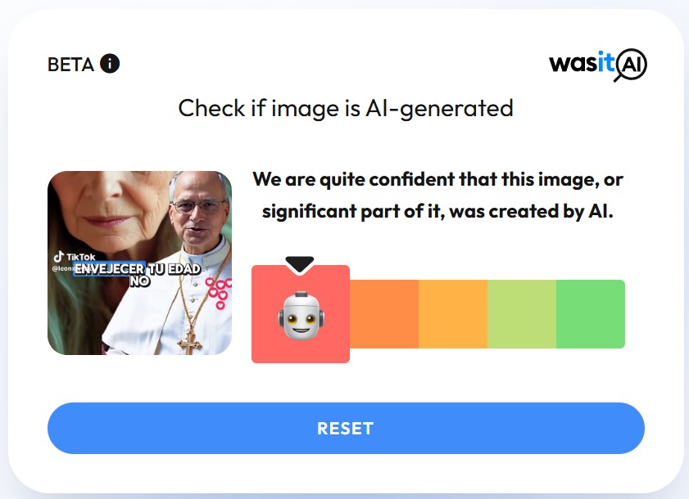Open the uploaded image thumbnail
689x499 pixels.
point(140,263)
